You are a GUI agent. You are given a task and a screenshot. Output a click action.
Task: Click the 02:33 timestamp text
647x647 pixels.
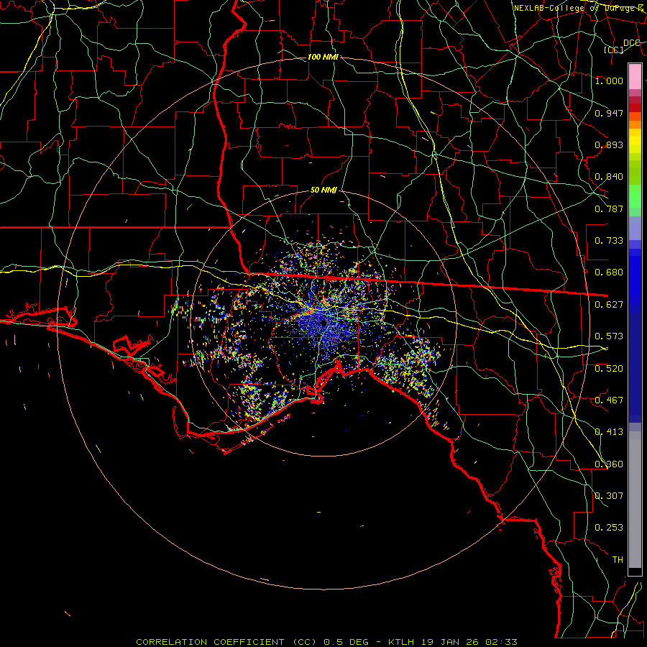pyautogui.click(x=500, y=642)
